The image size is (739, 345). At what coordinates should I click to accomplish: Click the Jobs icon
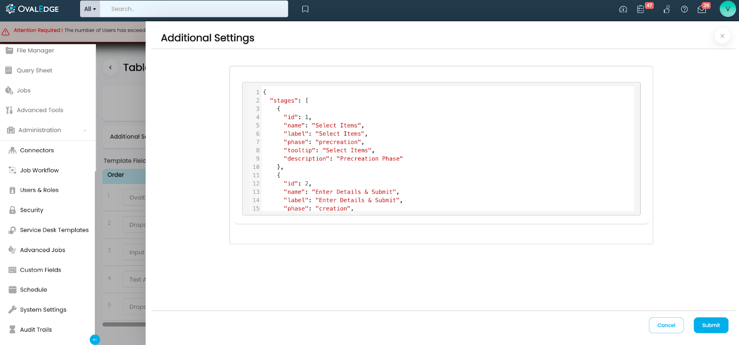pyautogui.click(x=9, y=90)
